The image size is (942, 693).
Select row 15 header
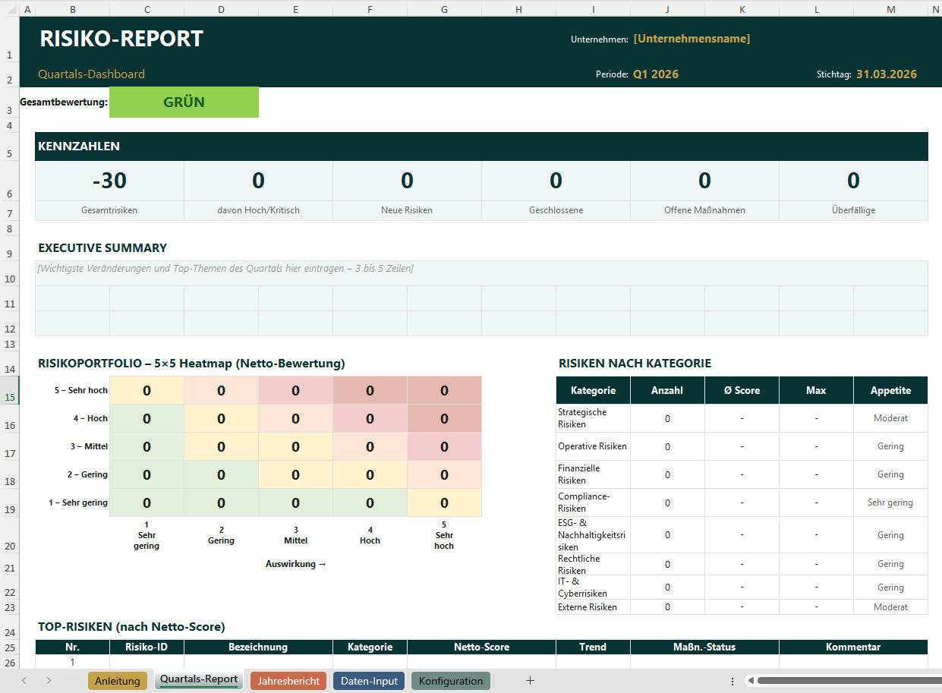(x=9, y=396)
